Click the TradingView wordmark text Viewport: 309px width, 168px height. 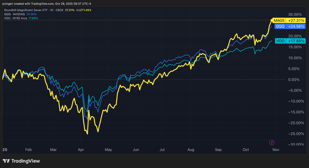[x=25, y=161]
